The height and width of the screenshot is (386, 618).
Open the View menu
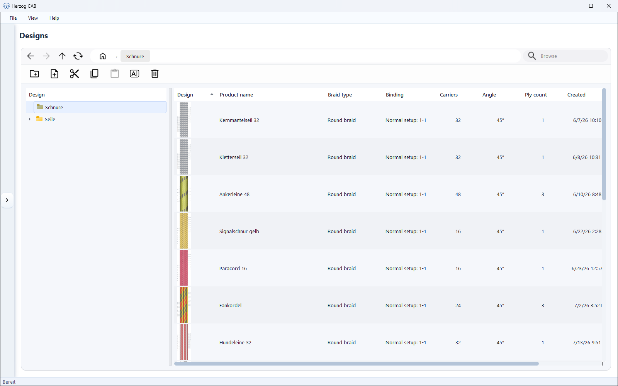tap(33, 18)
